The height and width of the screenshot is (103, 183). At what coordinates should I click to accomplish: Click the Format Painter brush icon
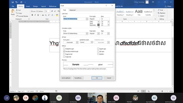17,16
